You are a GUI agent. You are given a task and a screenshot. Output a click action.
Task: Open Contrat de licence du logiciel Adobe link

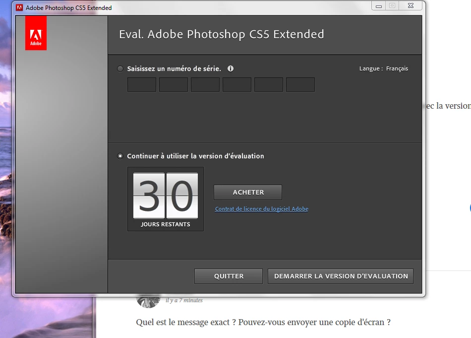tap(262, 209)
